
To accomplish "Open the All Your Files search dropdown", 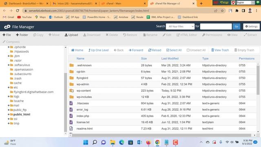I will (180, 26).
